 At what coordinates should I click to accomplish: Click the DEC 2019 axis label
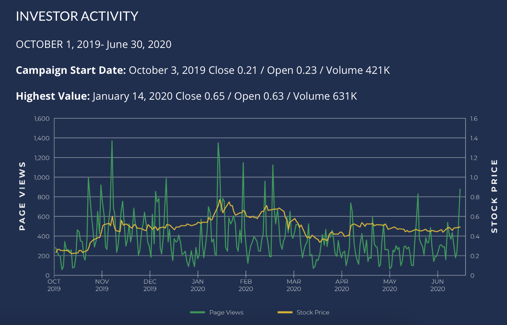click(x=150, y=285)
